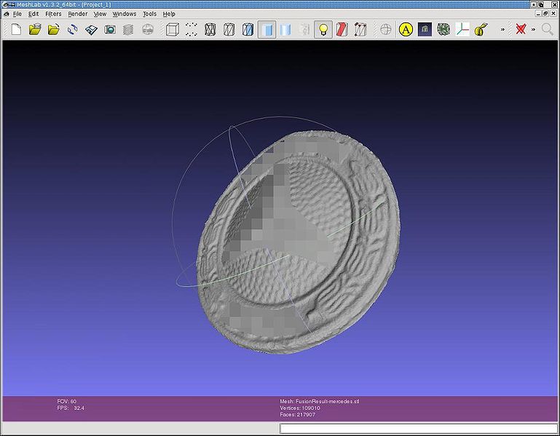Expand hidden edit tools via first » chevron
This screenshot has height=436, width=560.
[502, 29]
